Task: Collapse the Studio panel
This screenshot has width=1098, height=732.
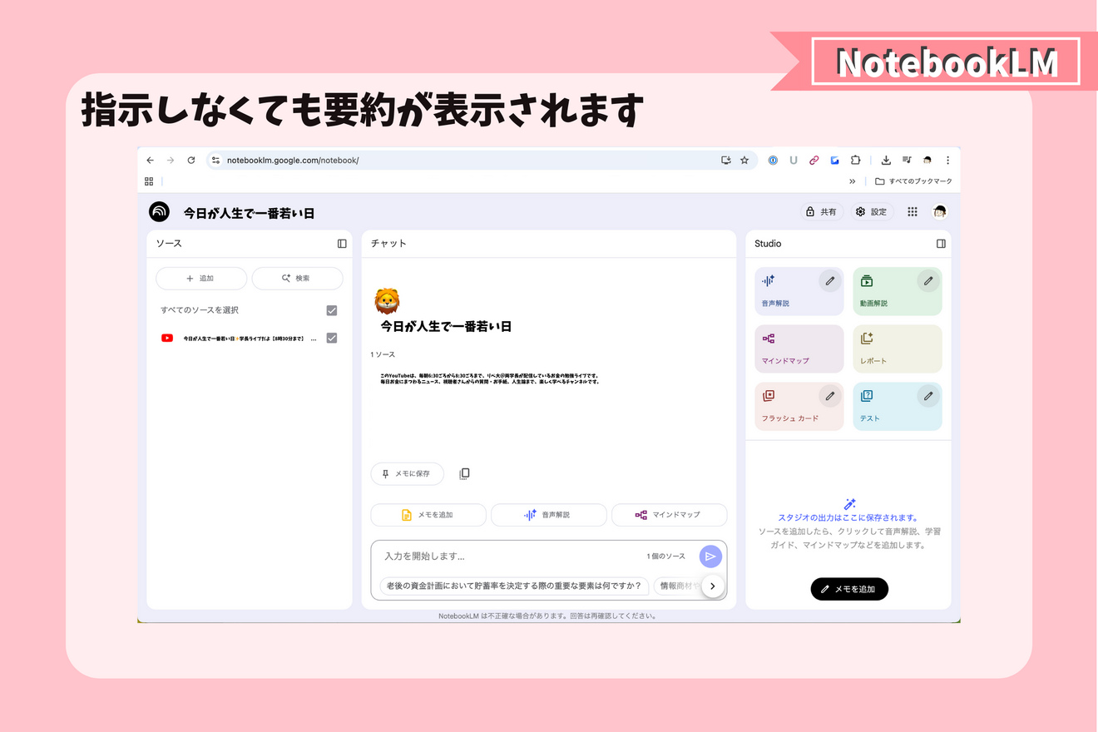Action: (x=941, y=244)
